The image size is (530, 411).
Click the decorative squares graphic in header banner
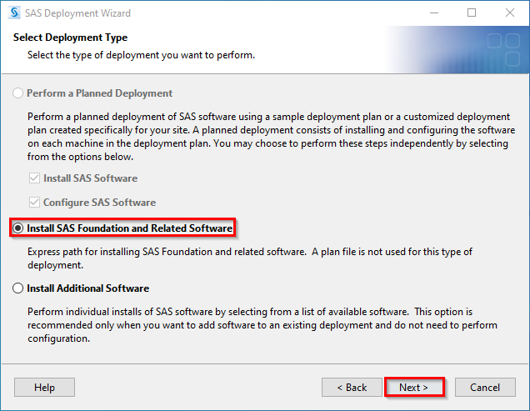coord(503,49)
